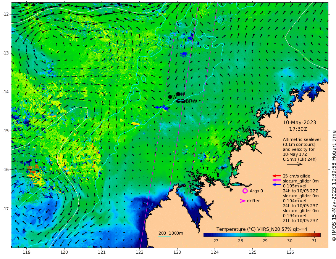
Task: Click the latitude axis label -16
Action: (6, 169)
